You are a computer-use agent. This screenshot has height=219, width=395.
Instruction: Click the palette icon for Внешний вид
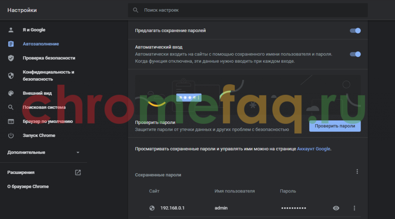point(11,93)
